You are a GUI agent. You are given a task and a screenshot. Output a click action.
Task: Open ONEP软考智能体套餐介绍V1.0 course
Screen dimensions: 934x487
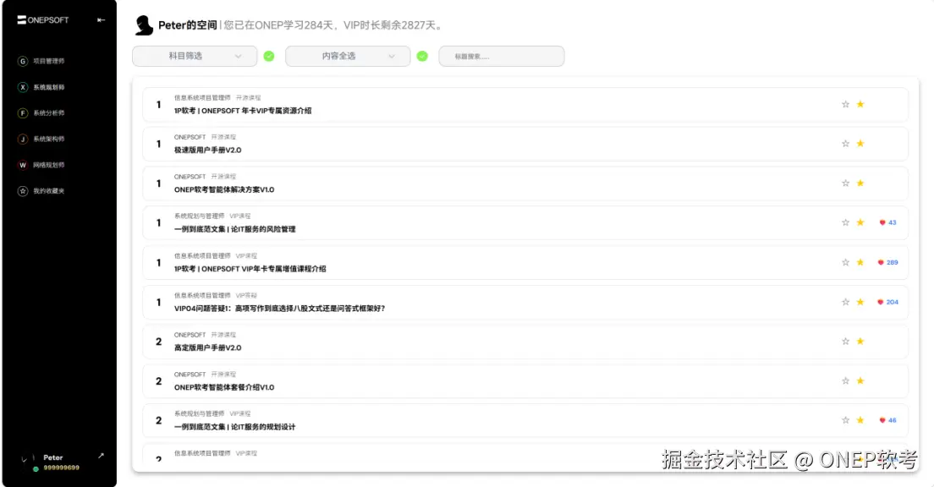point(224,387)
